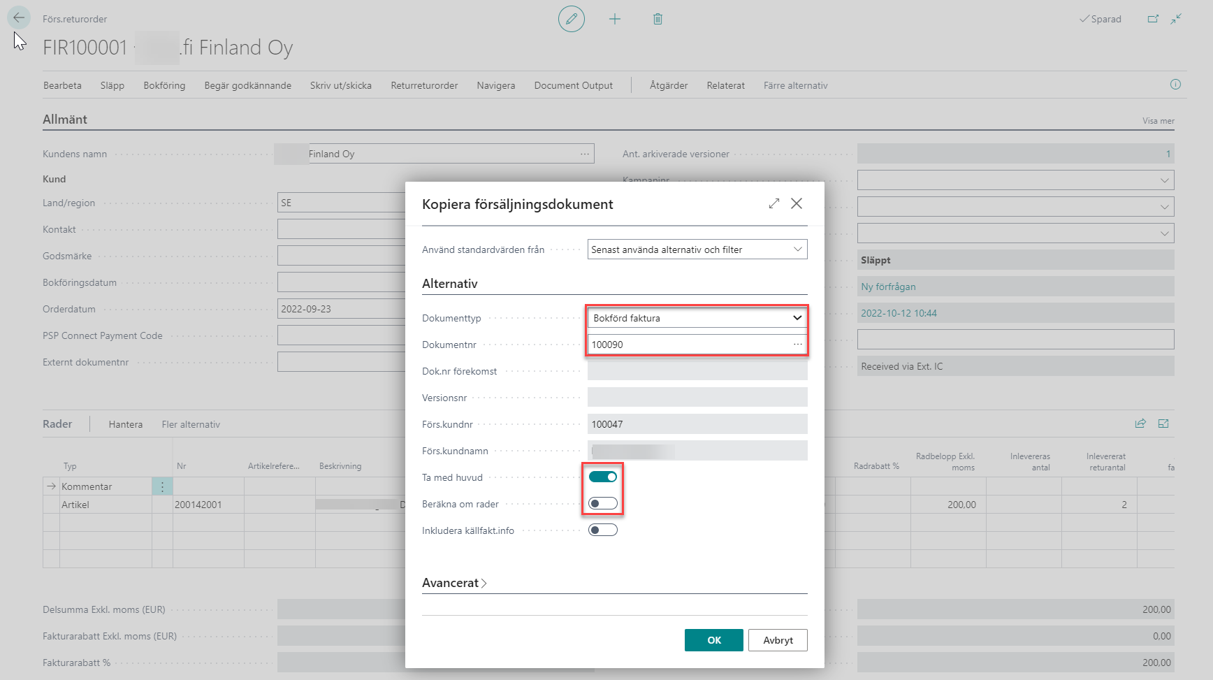
Task: Expand the dialog with the diagonal arrows icon
Action: coord(774,203)
